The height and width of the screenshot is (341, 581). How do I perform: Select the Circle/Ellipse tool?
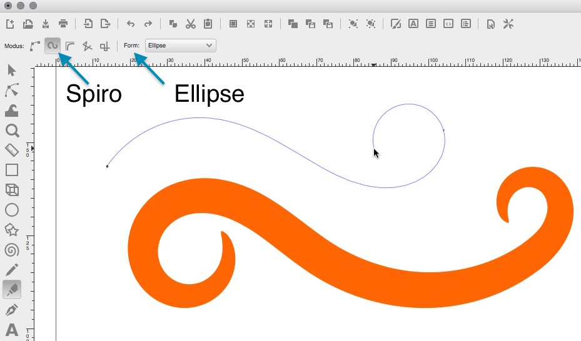click(11, 210)
